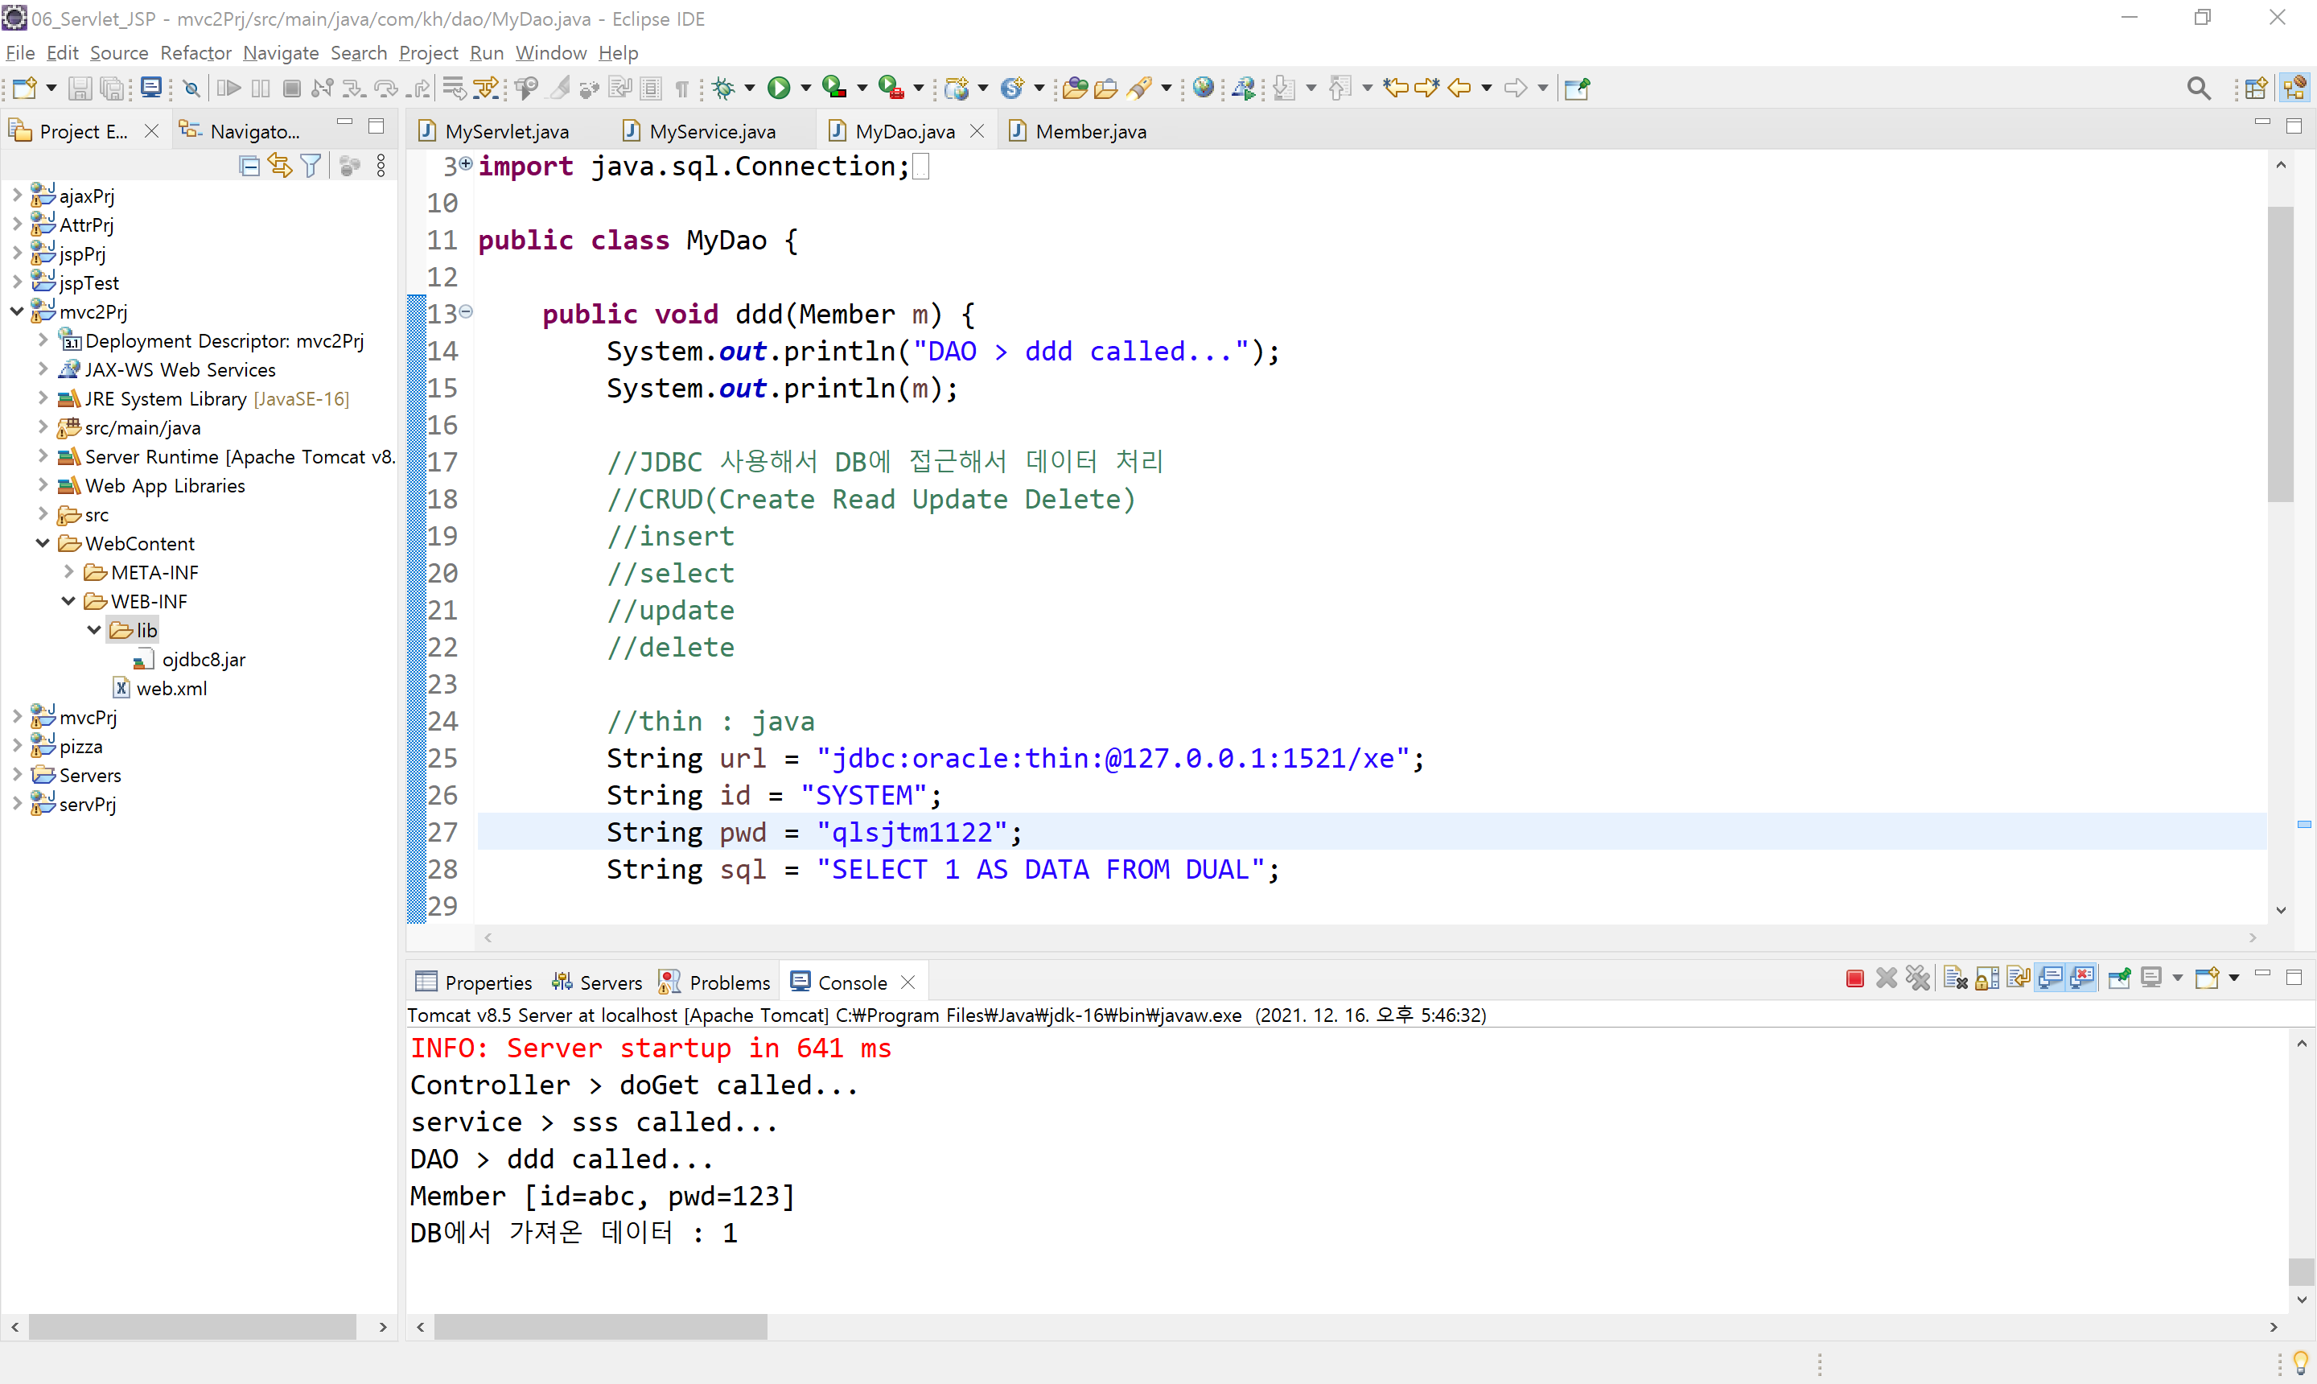Click the New Dynamic Web Project icon

957,88
